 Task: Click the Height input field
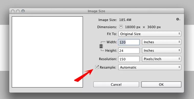pyautogui.click(x=129, y=51)
